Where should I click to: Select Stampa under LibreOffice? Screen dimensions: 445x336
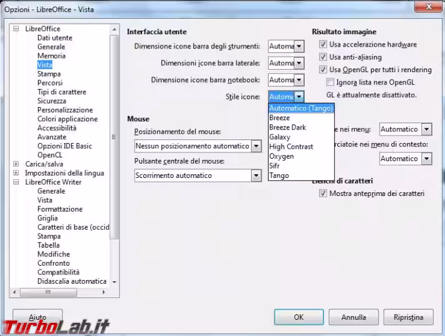pyautogui.click(x=49, y=74)
